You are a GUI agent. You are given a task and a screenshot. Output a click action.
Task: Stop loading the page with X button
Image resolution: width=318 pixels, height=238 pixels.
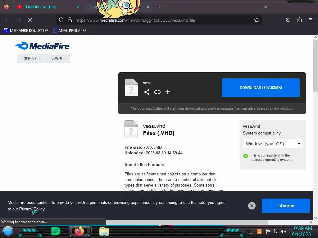(30, 20)
